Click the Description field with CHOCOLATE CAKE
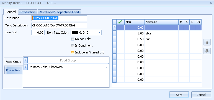This screenshot has width=214, height=100. pyautogui.click(x=59, y=18)
